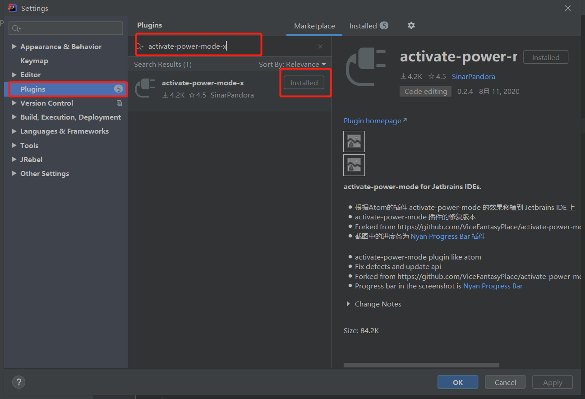The width and height of the screenshot is (585, 399).
Task: Open the Plugin homepage link
Action: (x=372, y=121)
